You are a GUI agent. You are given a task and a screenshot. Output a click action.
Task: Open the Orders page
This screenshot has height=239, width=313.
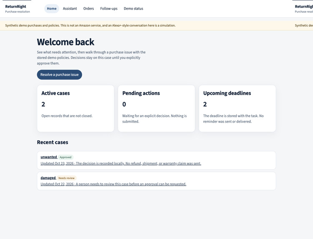[88, 9]
